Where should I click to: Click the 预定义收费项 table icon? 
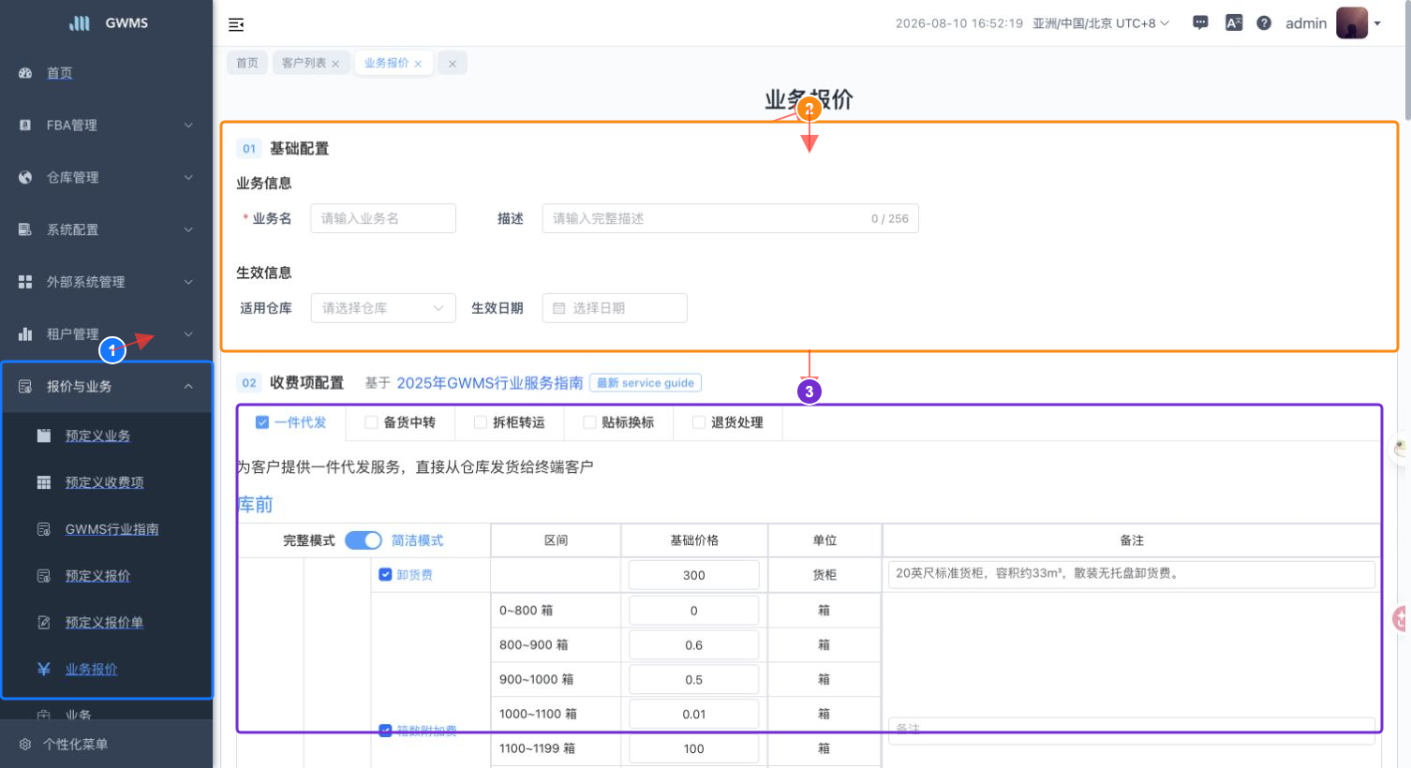tap(44, 482)
